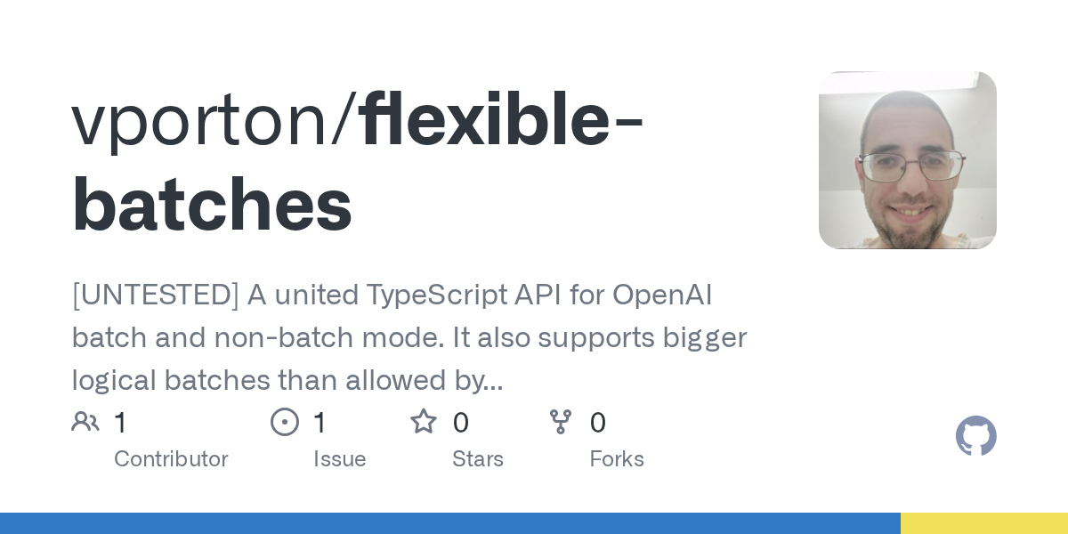
Task: Open the repository owner's avatar photo
Action: [x=907, y=160]
